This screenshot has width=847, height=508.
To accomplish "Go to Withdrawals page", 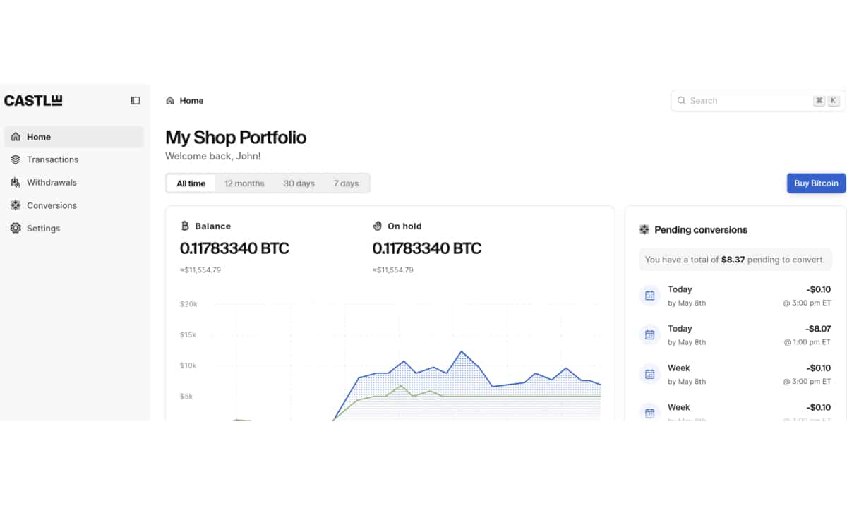I will coord(52,183).
